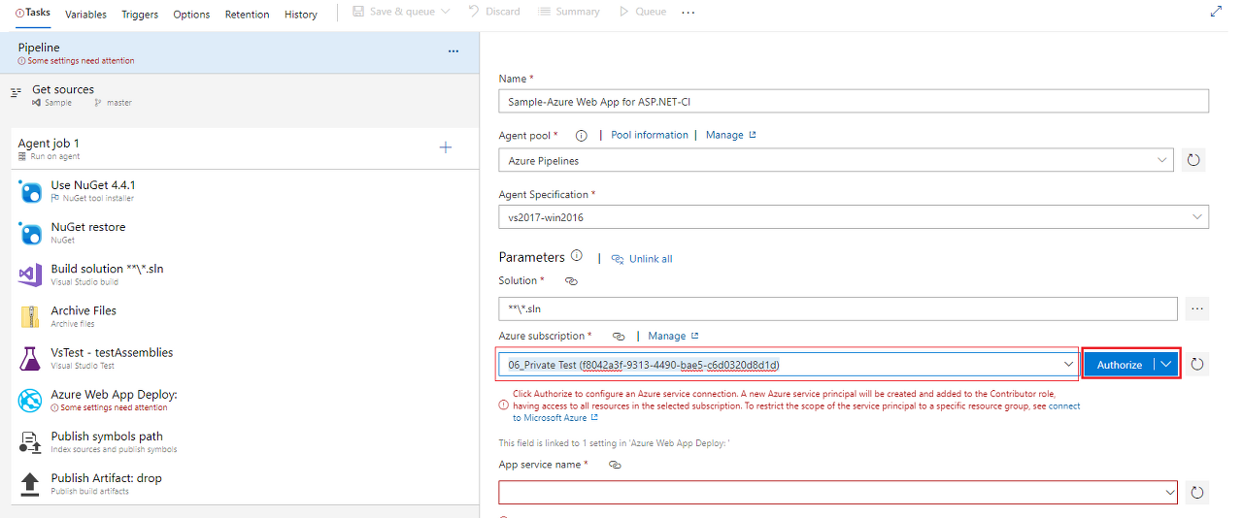Expand the Azure subscription dropdown
The image size is (1243, 518).
click(1069, 364)
